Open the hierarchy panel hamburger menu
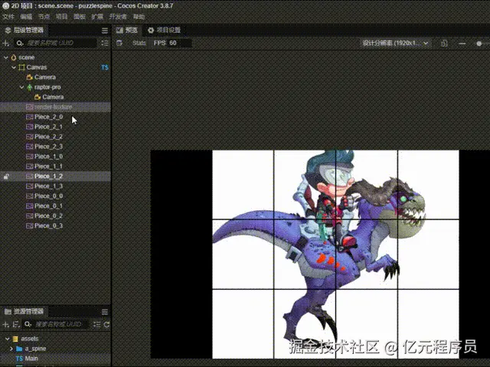This screenshot has height=367, width=490. click(105, 31)
